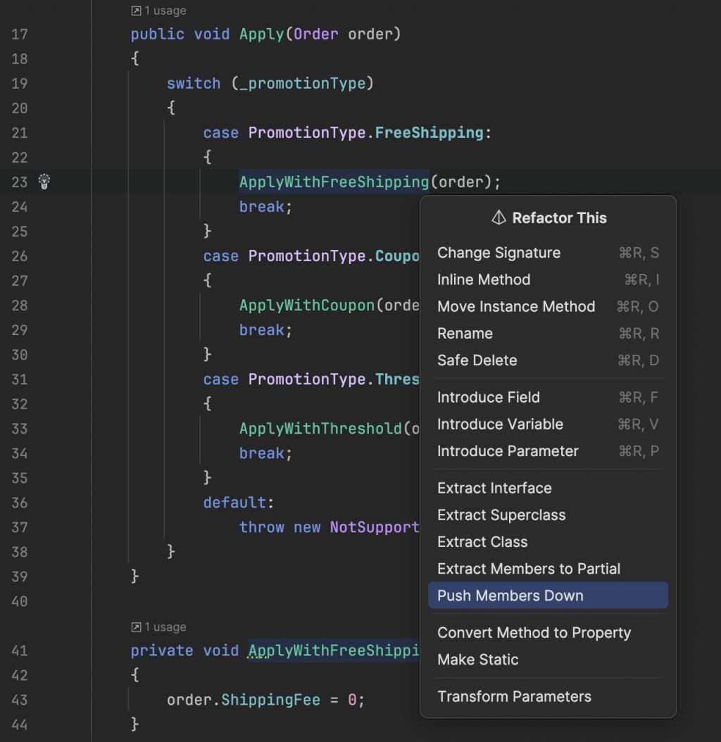This screenshot has height=742, width=721.
Task: Click the lightbulb quick-action icon on line 23
Action: pos(44,182)
